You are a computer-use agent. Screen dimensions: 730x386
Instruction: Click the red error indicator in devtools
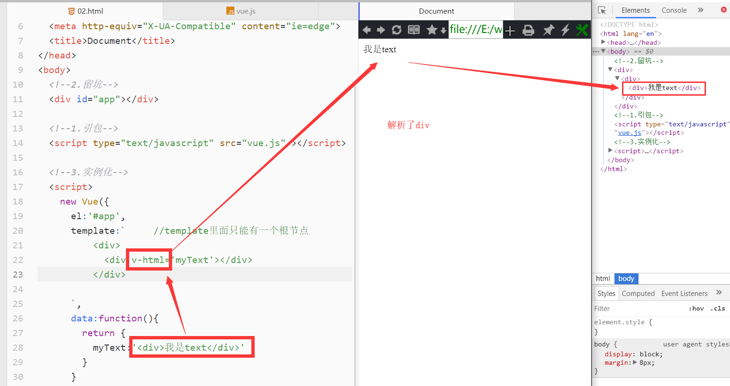click(724, 9)
